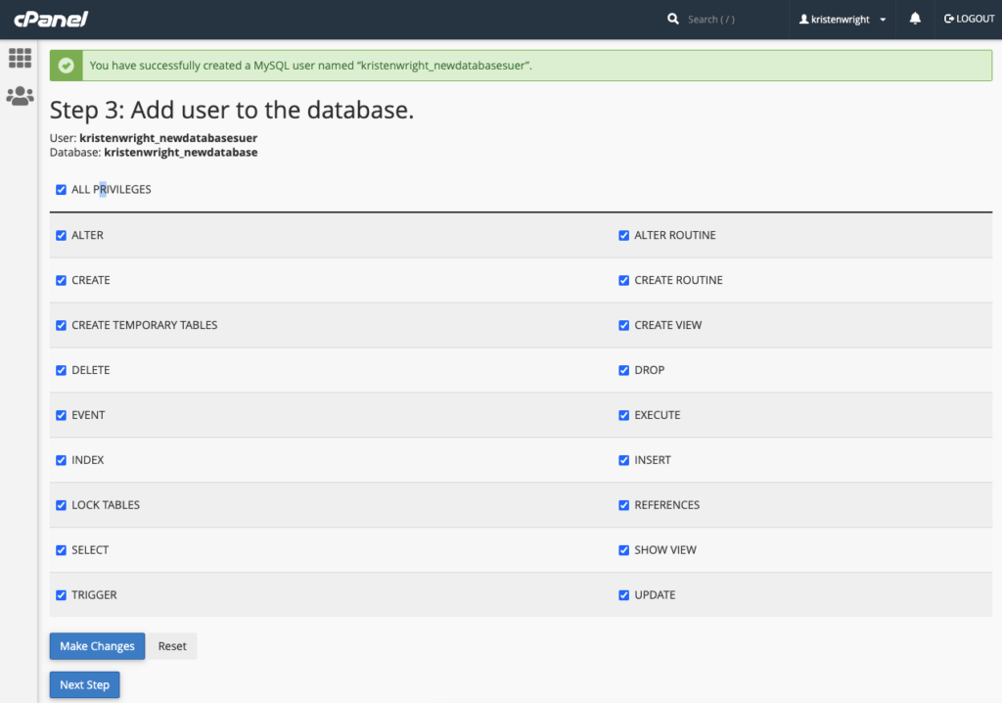Uncheck the CREATE TEMPORARY TABLES checkbox
This screenshot has height=703, width=1002.
[x=61, y=326]
